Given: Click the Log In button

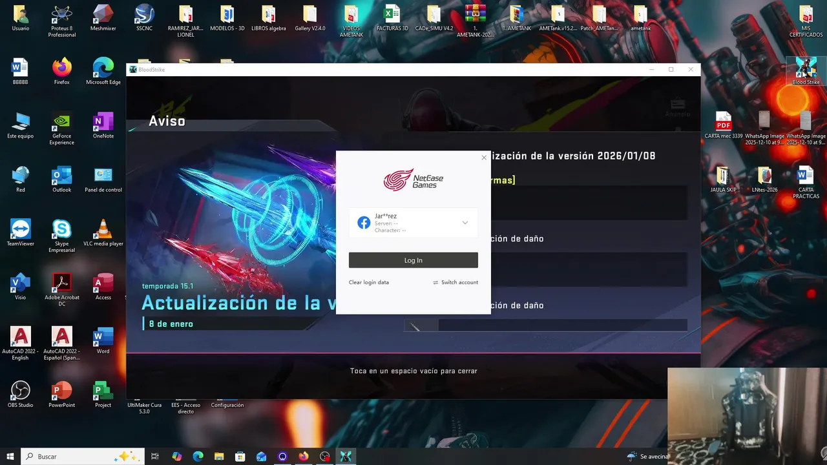Looking at the screenshot, I should [x=413, y=260].
